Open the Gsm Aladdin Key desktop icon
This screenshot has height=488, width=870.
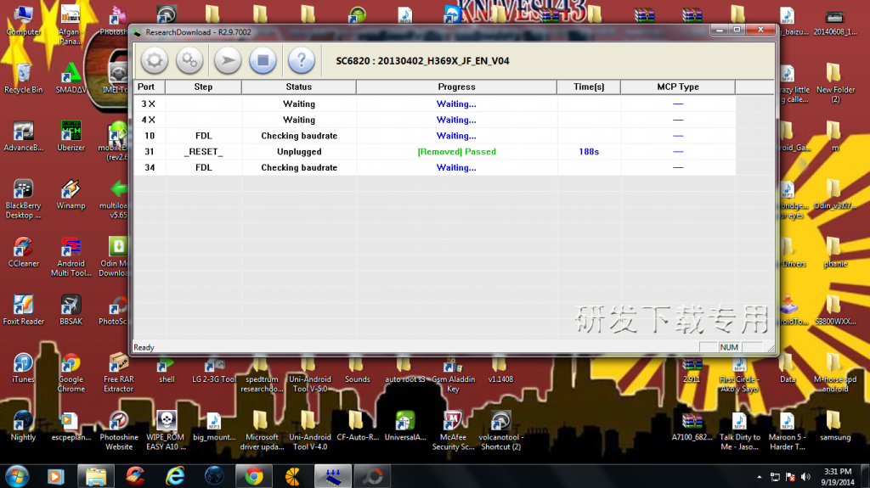click(454, 373)
